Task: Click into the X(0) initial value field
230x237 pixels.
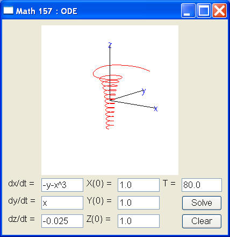Action: 139,185
